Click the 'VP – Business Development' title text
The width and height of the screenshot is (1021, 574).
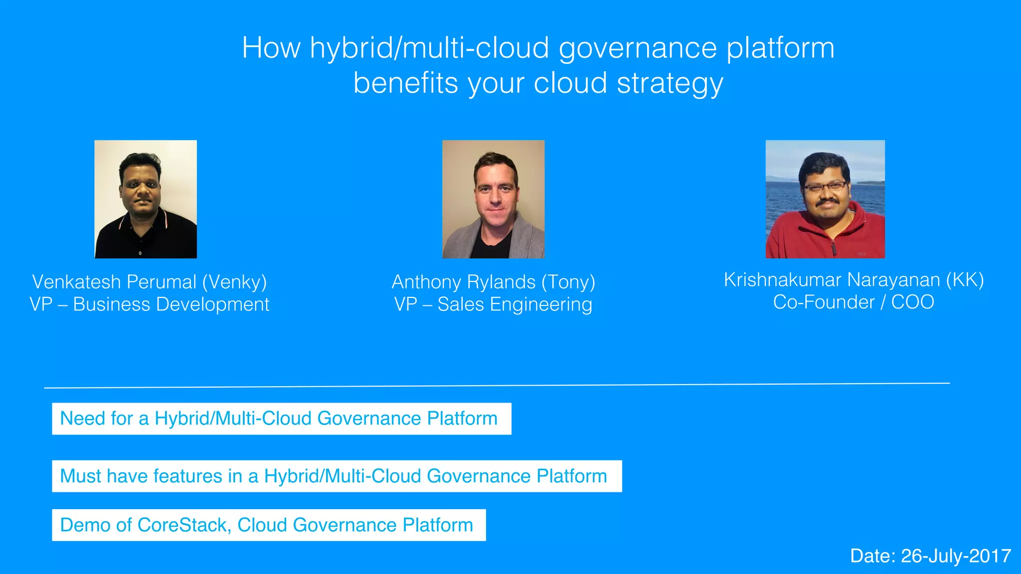tap(149, 304)
